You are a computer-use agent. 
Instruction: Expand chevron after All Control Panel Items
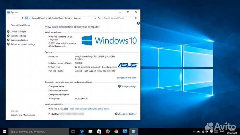tap(72, 18)
